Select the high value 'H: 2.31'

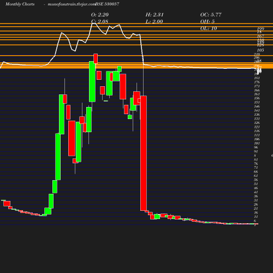point(155,15)
